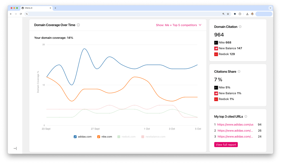The width and height of the screenshot is (281, 164).
Task: Click info icon next to Citations Share
Action: pos(239,72)
